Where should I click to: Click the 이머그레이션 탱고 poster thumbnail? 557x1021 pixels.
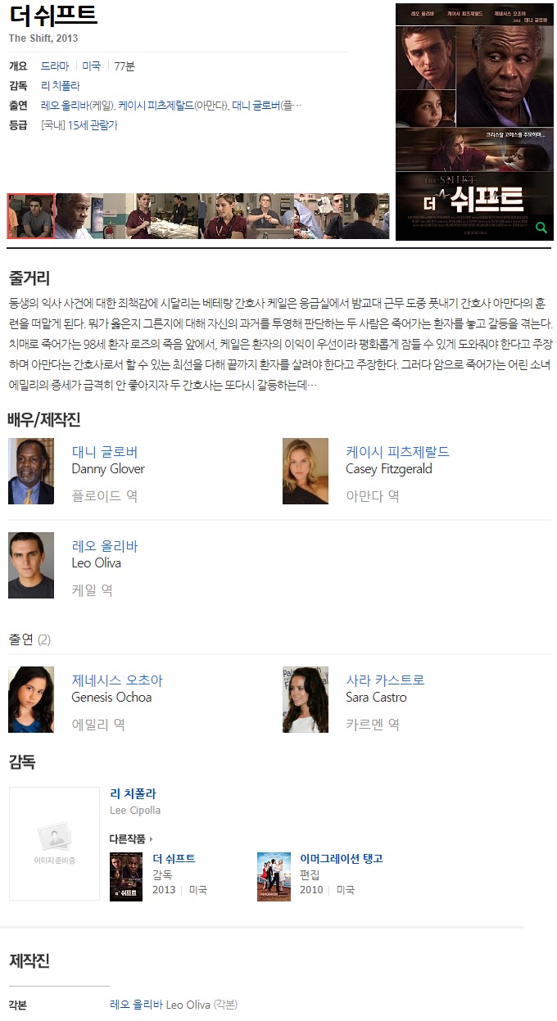click(274, 877)
